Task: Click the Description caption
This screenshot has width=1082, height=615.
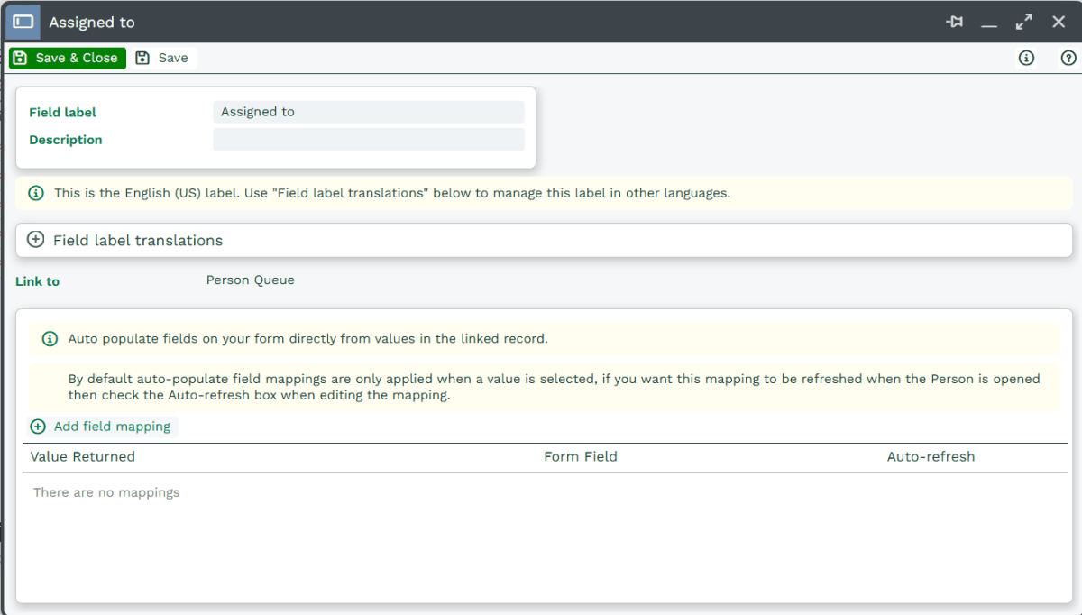Action: tap(66, 140)
